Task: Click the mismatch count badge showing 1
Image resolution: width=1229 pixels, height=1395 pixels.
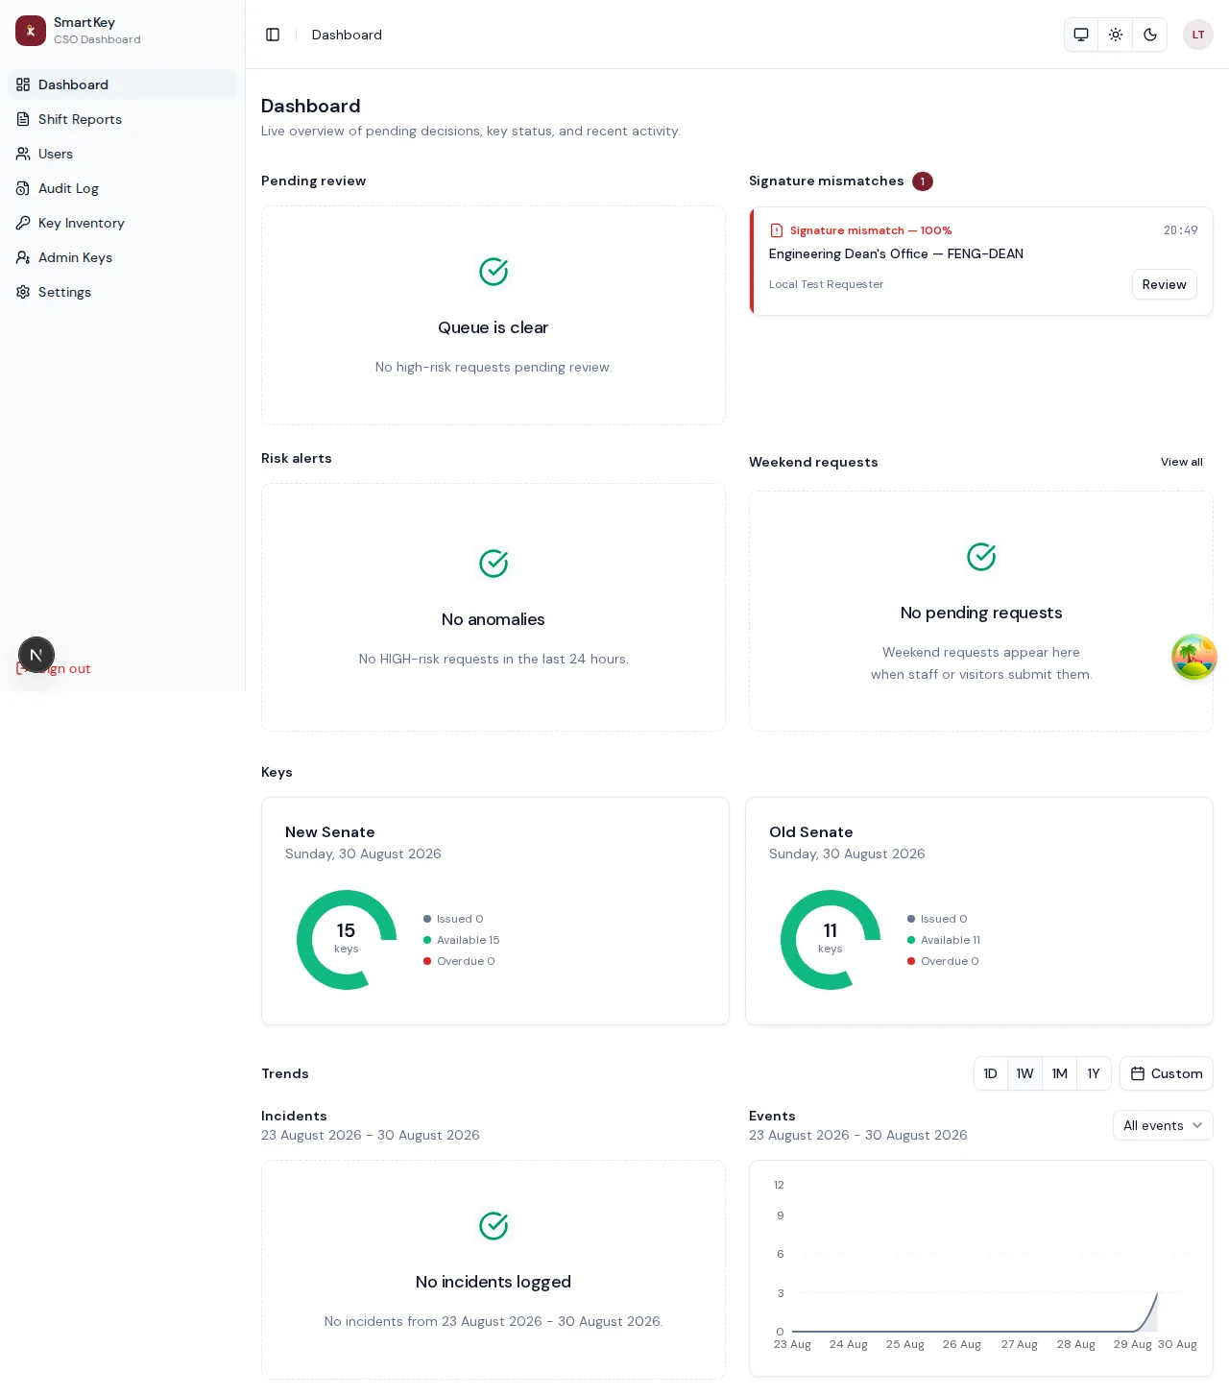Action: click(923, 181)
